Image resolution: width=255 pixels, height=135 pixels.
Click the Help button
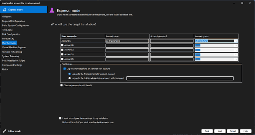pyautogui.click(x=245, y=131)
